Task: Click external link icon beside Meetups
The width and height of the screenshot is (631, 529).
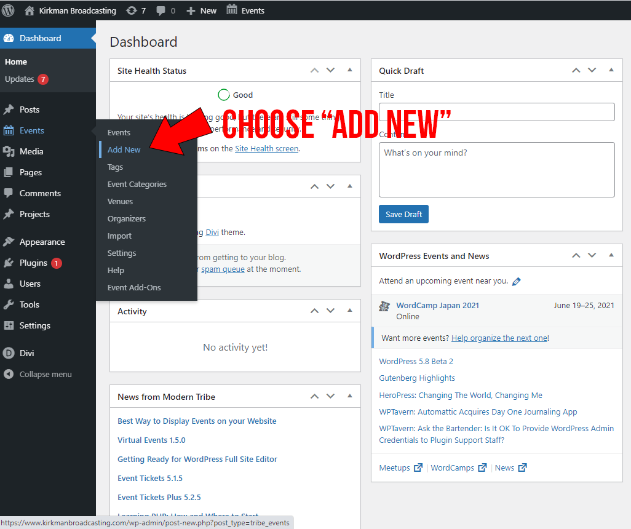Action: 419,467
